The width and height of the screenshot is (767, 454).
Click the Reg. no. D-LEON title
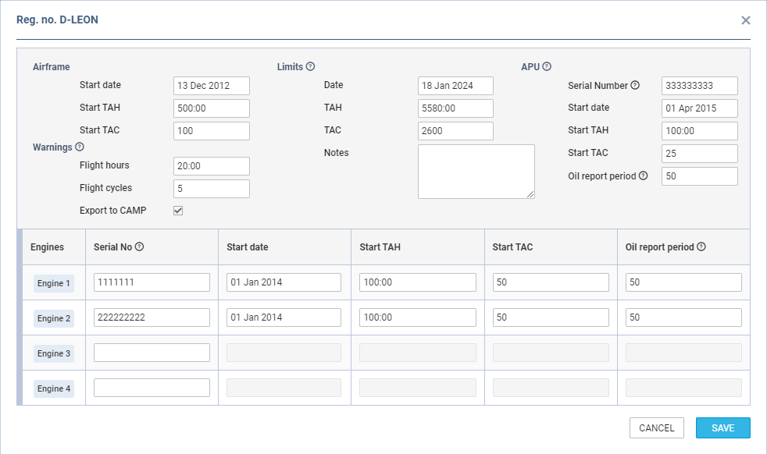[57, 20]
